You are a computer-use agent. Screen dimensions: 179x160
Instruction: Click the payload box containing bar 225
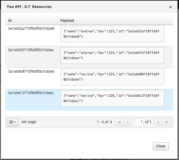click(x=112, y=77)
